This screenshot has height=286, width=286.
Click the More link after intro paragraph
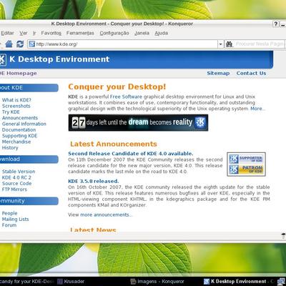coord(257,109)
